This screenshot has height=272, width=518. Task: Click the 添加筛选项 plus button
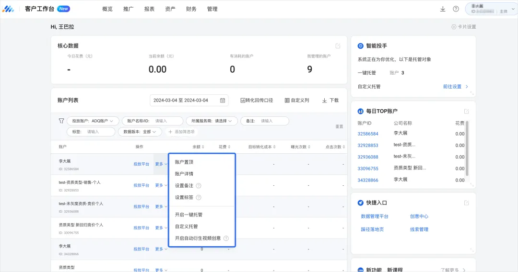point(181,132)
